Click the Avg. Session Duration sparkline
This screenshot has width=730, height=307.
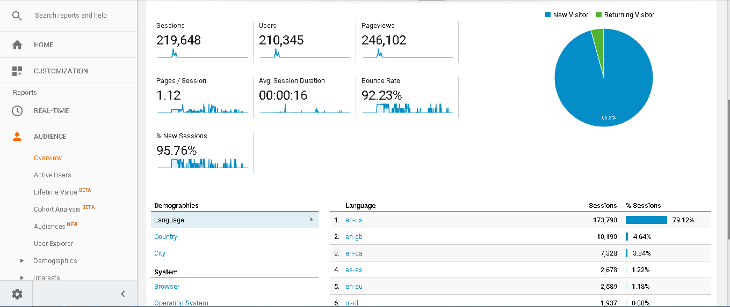click(305, 108)
